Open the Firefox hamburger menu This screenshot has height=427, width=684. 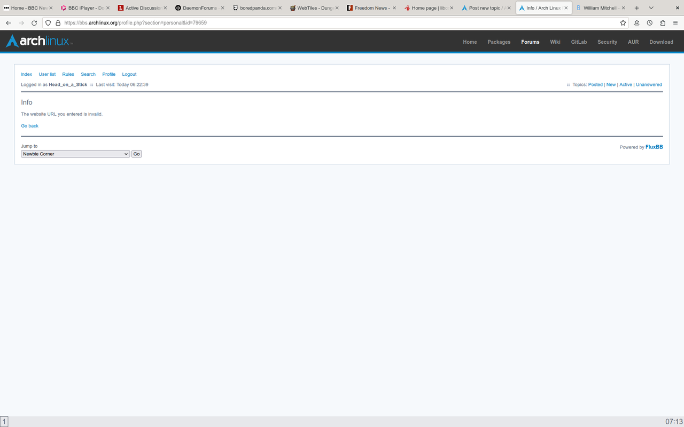coord(676,23)
